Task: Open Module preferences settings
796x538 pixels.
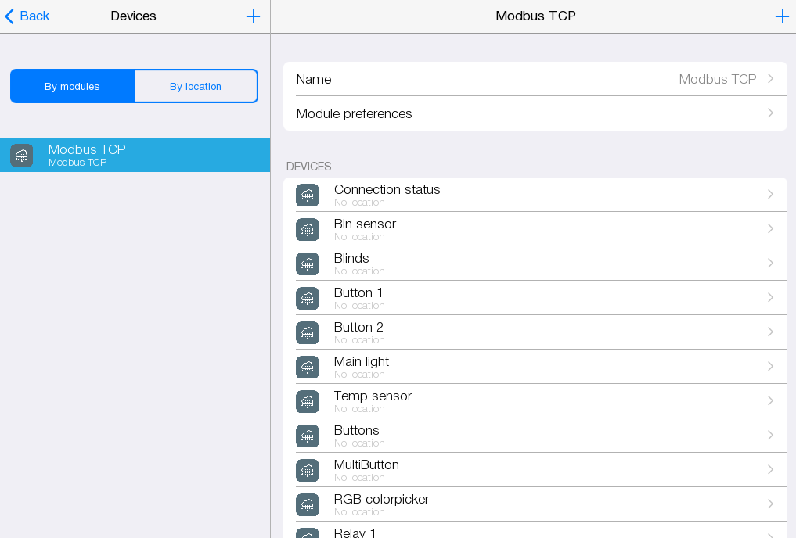Action: point(535,113)
